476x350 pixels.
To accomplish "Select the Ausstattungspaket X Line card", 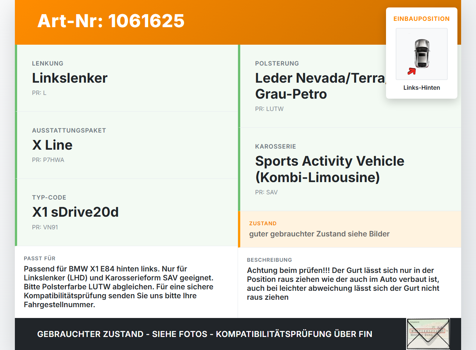I will tap(126, 145).
